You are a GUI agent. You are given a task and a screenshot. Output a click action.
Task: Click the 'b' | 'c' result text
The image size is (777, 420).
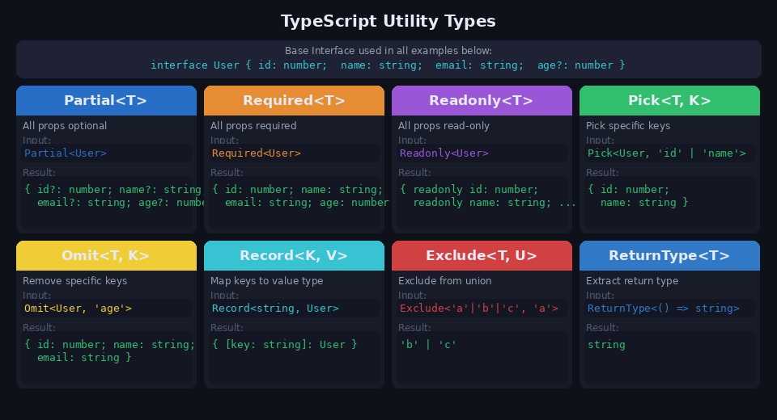[x=428, y=345]
